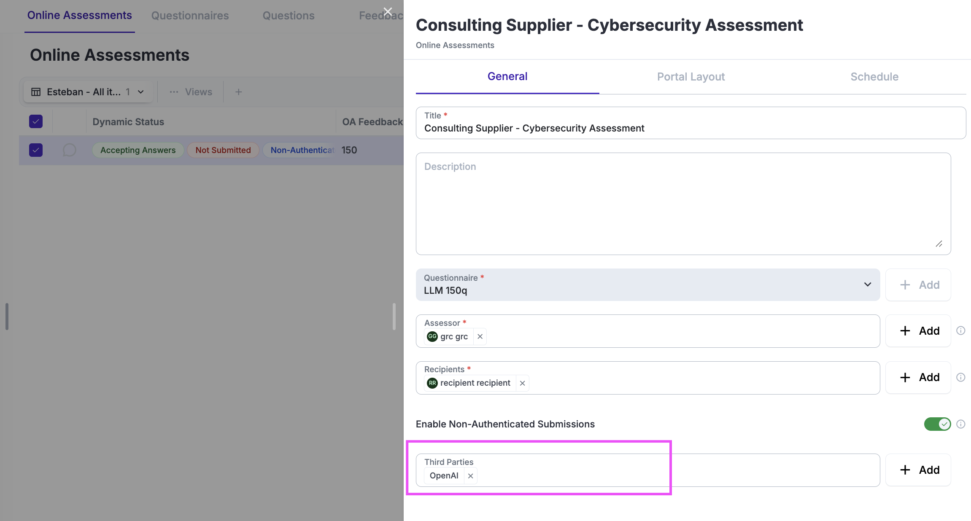Click info icon next to Assessor

(960, 331)
